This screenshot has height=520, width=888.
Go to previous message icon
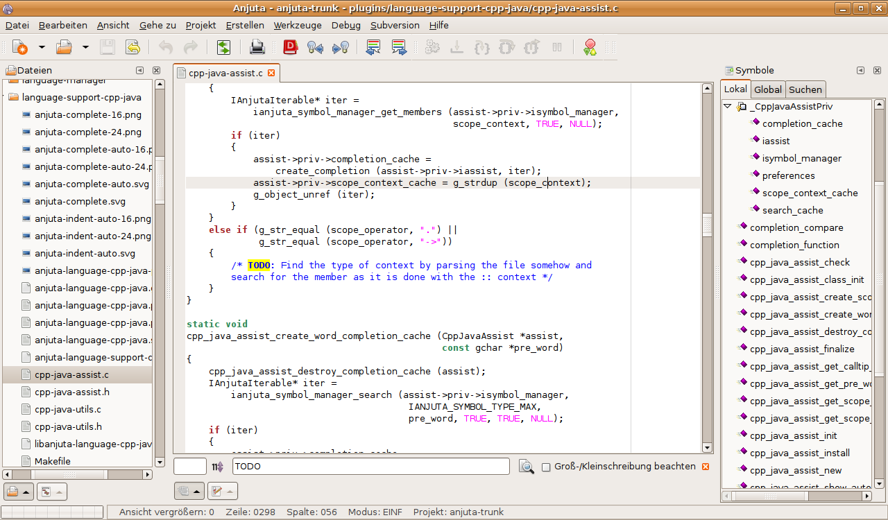click(x=373, y=47)
